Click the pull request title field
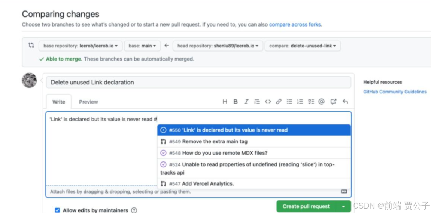This screenshot has height=213, width=431. pyautogui.click(x=198, y=82)
